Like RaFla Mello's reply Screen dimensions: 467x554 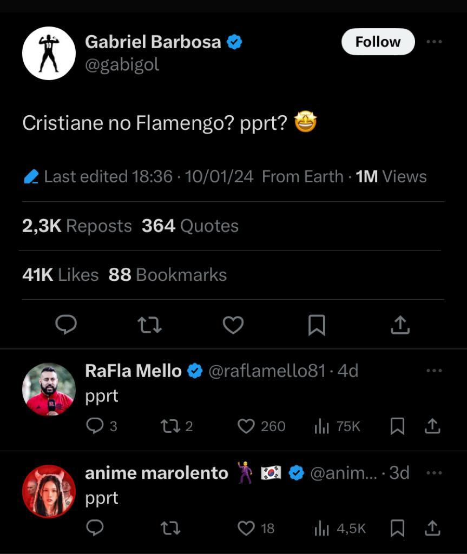tap(246, 426)
